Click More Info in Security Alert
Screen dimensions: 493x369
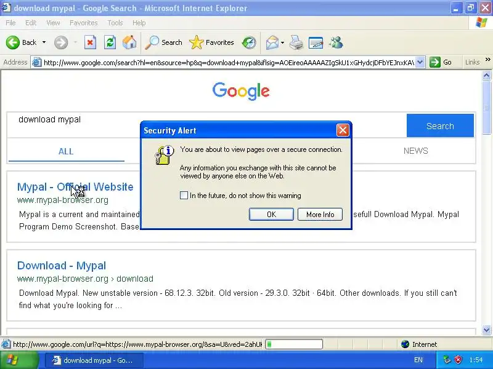(320, 214)
